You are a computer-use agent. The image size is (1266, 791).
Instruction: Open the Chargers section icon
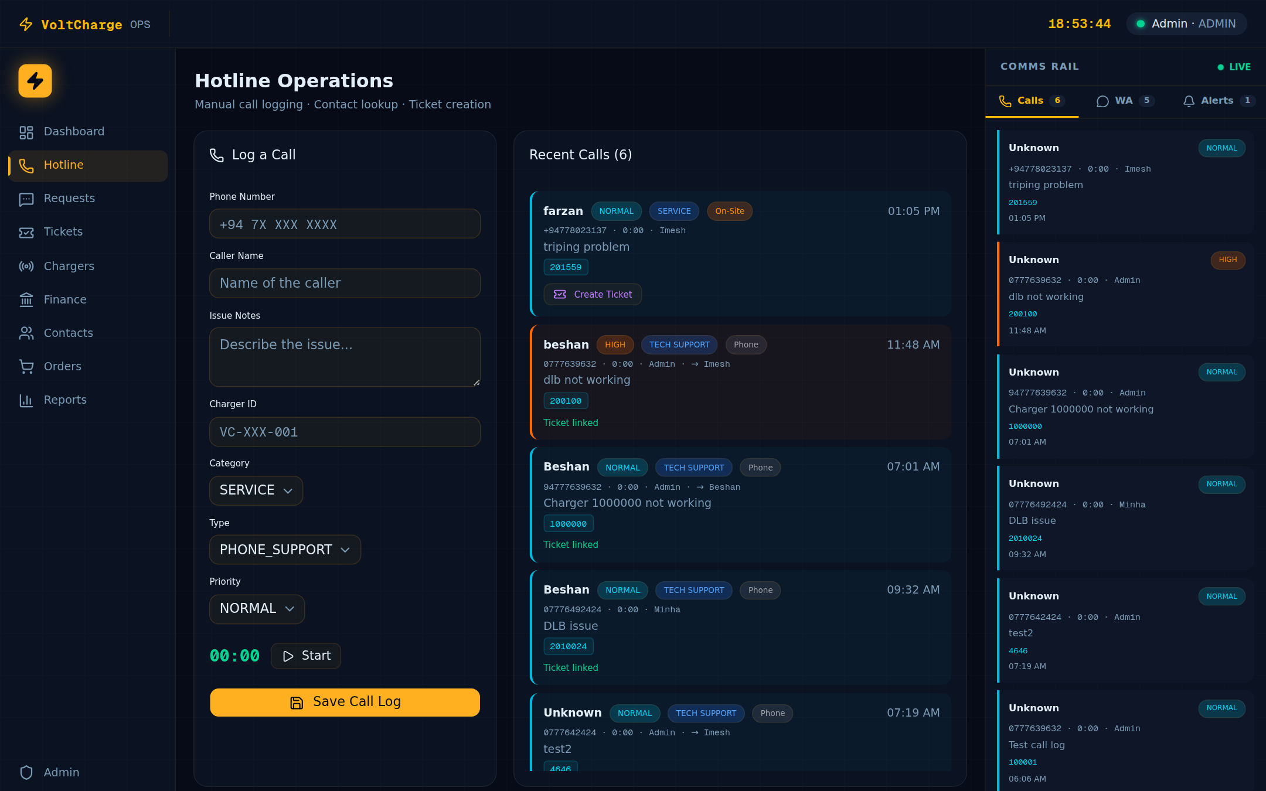coord(26,266)
